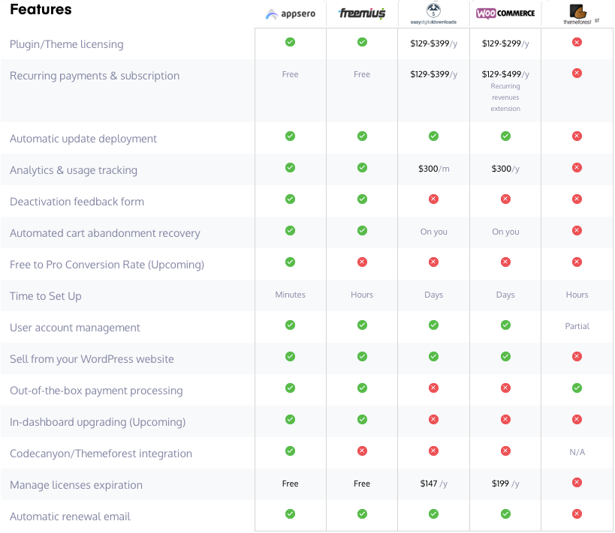The height and width of the screenshot is (533, 615).
Task: Click the Time to Set Up label
Action: (46, 296)
